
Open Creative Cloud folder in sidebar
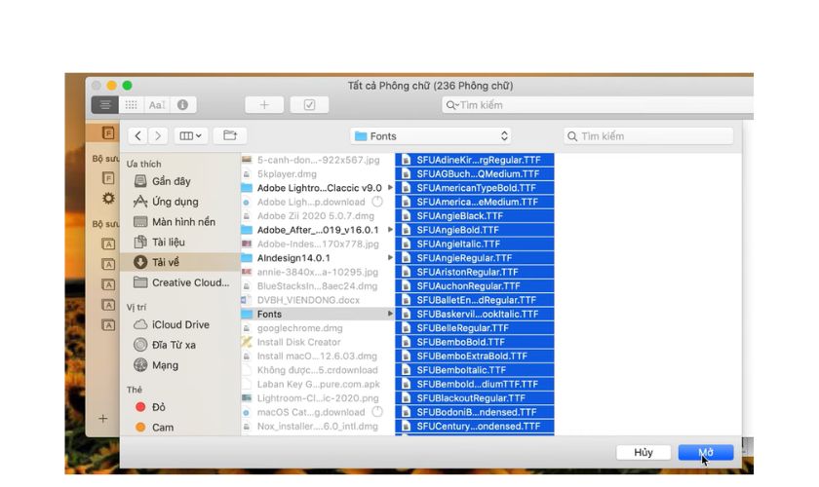click(179, 282)
